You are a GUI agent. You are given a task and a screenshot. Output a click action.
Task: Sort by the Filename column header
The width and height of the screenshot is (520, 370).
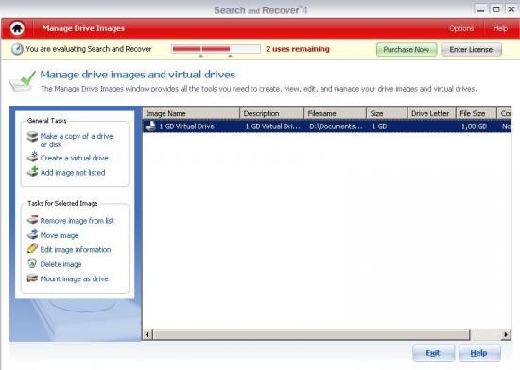tap(335, 113)
